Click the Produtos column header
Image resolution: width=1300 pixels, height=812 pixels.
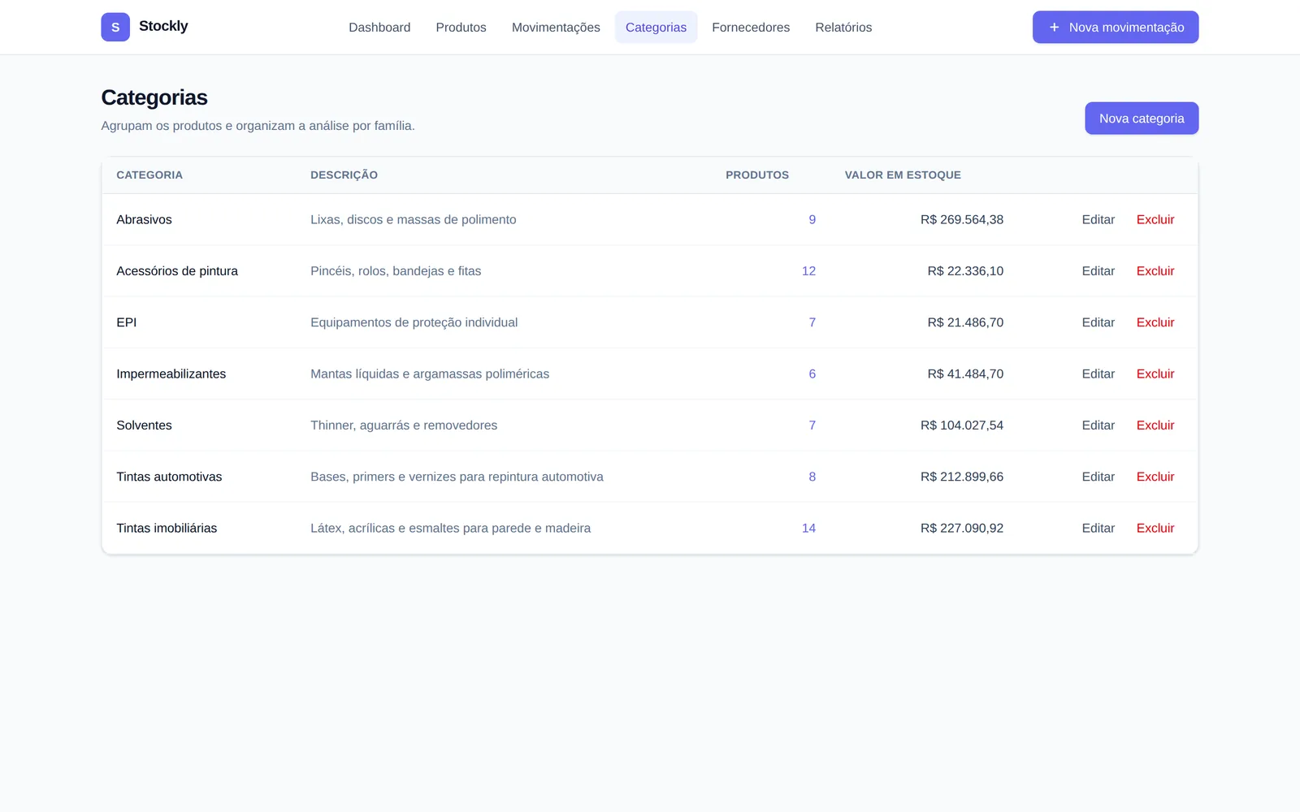(x=757, y=175)
